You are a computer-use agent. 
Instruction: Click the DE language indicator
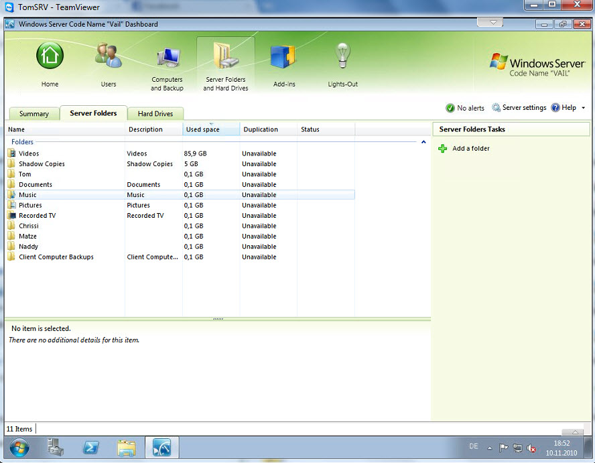coord(474,446)
